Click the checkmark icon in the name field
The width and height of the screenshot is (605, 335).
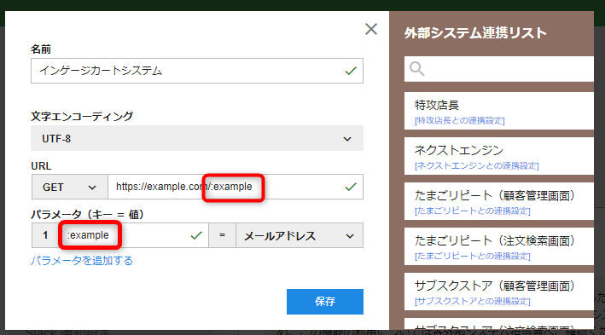pyautogui.click(x=351, y=71)
